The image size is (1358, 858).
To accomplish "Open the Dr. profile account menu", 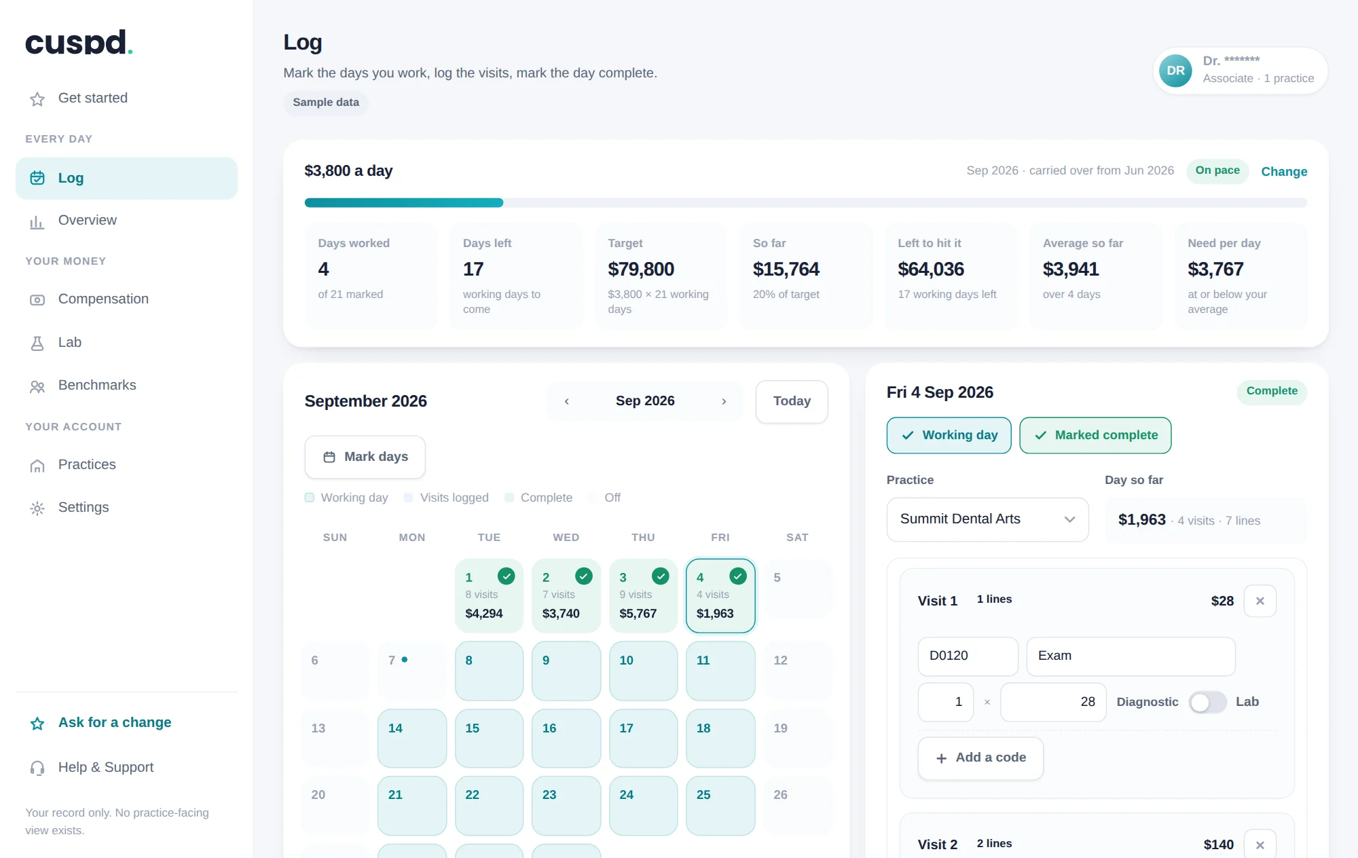I will click(1241, 71).
